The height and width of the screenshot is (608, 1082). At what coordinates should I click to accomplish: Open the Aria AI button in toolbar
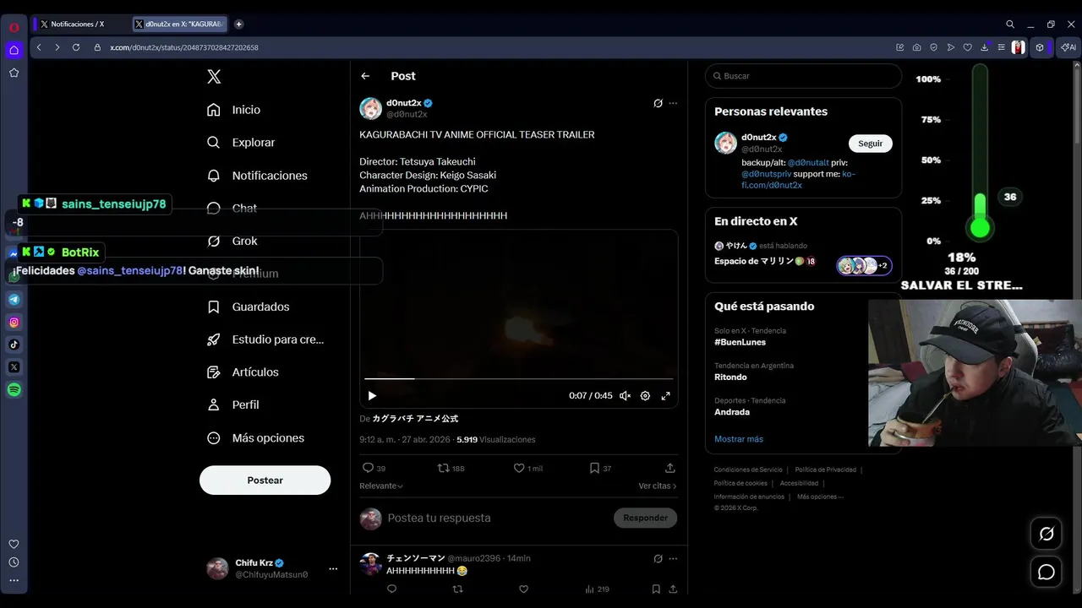point(1068,47)
